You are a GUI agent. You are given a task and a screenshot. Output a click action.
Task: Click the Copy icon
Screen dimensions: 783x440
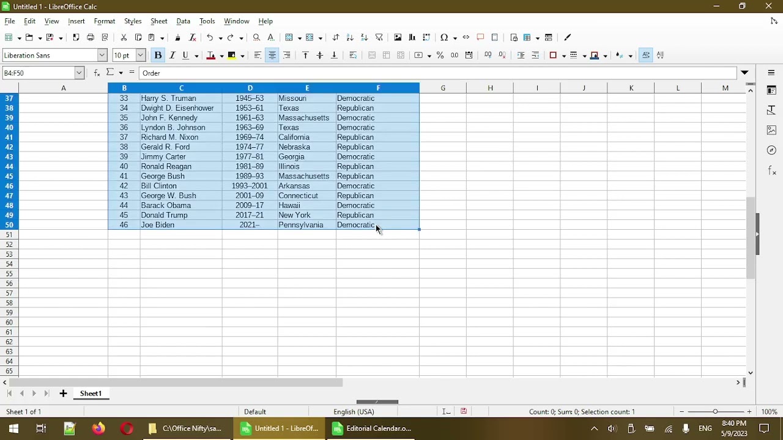pos(138,37)
